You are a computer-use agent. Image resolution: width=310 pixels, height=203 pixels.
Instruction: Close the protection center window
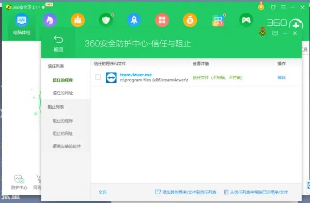click(295, 33)
